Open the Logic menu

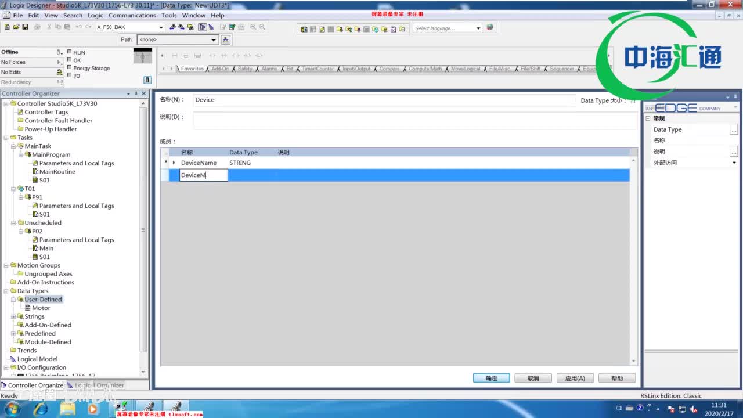pyautogui.click(x=95, y=15)
